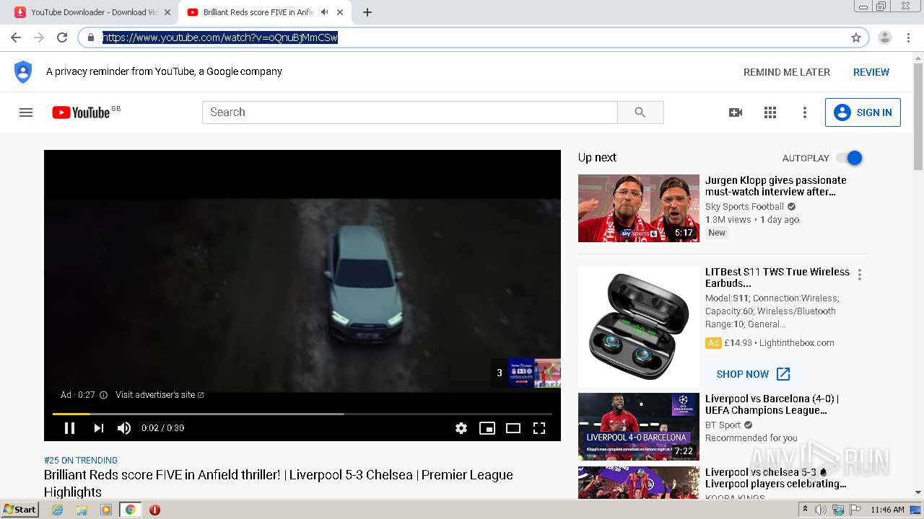Bookmark this page with star
This screenshot has height=519, width=924.
point(856,37)
